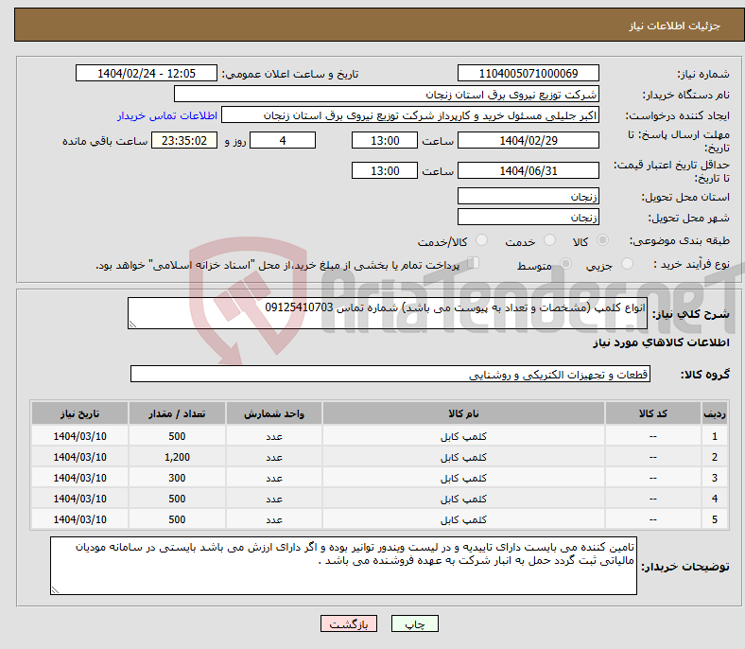Click the general description text area انواع کلمپ
This screenshot has height=649, width=745.
coord(388,313)
